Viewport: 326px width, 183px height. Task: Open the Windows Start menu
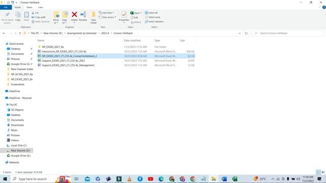(5, 179)
